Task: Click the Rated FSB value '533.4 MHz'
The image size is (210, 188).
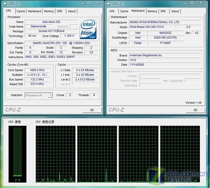Action: 37,84
